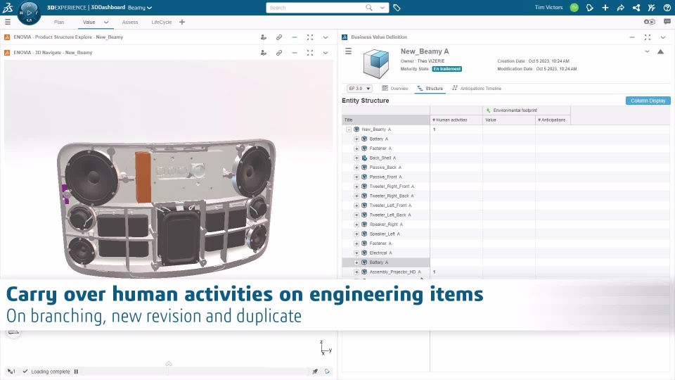675x380 pixels.
Task: Pause loading in the 3D status bar
Action: point(76,372)
